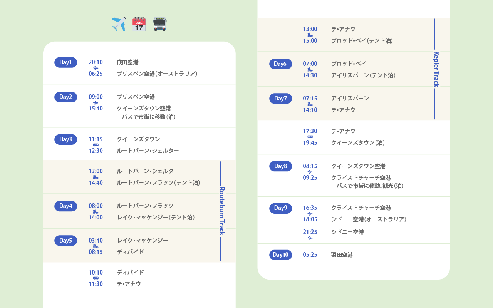Click the text 成田空港
This screenshot has width=493, height=308.
click(x=127, y=62)
